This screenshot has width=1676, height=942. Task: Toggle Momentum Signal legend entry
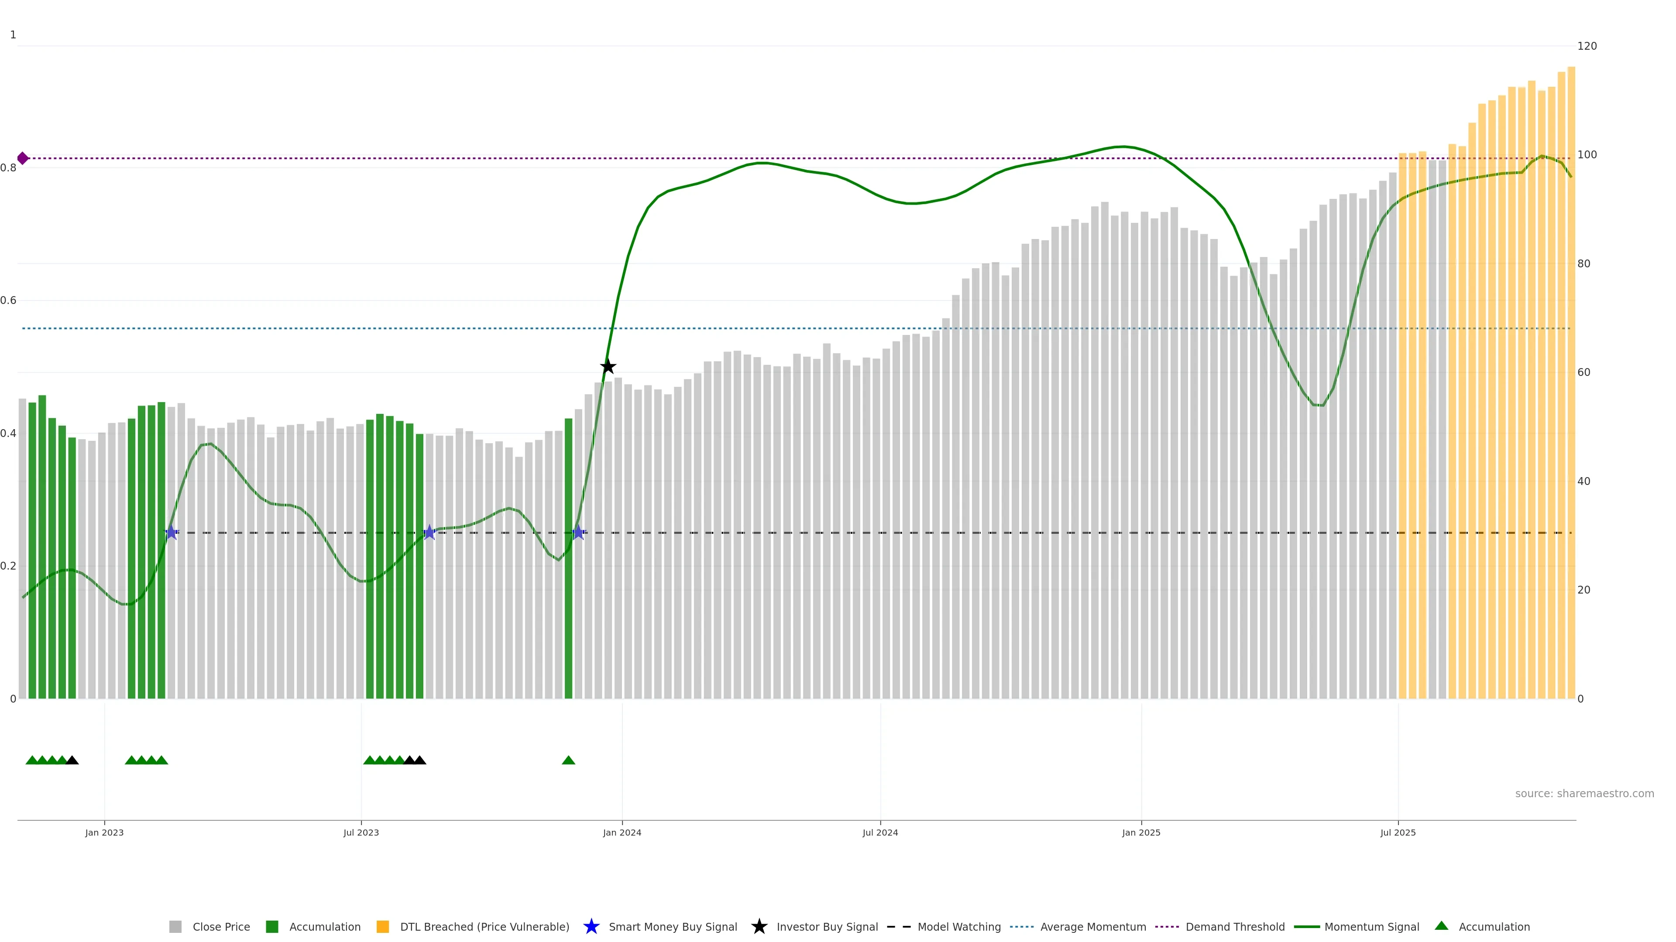coord(1371,926)
